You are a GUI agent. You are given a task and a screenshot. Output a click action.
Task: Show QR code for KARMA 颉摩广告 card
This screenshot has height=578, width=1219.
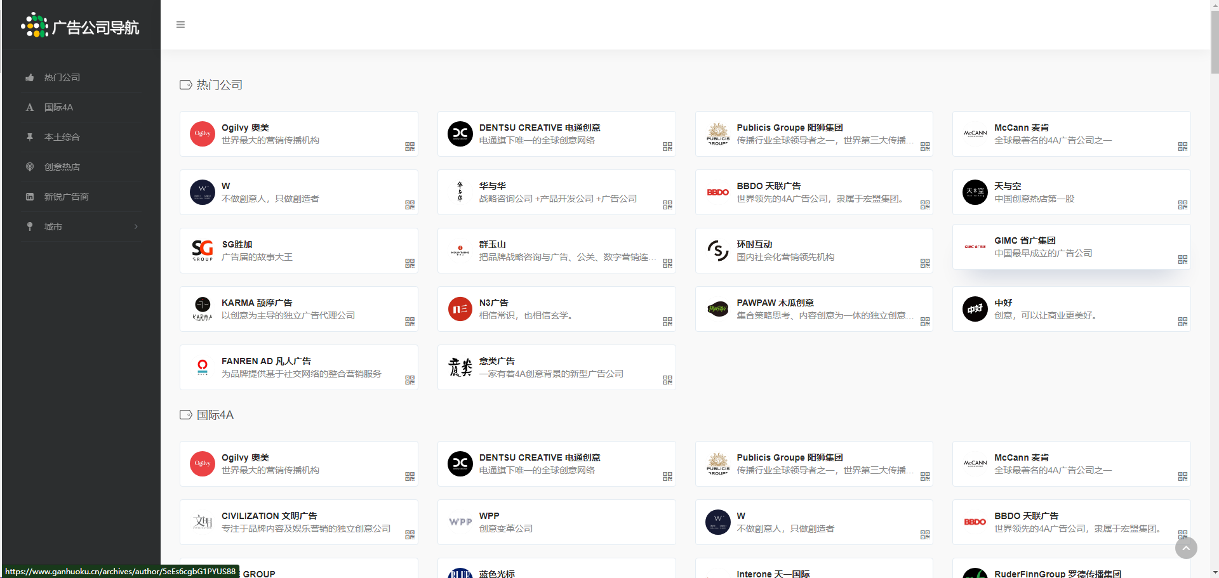[410, 322]
